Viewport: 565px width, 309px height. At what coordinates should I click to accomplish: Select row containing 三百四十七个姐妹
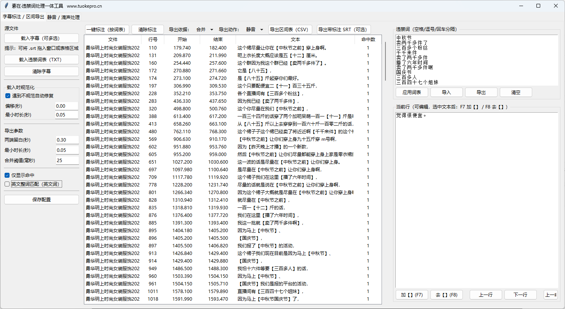pyautogui.click(x=233, y=291)
